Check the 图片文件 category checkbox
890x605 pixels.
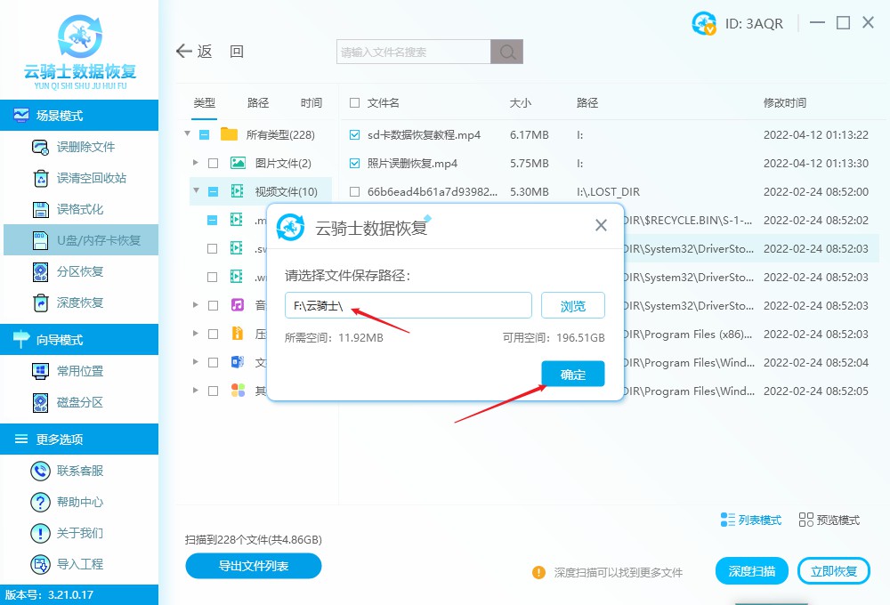[x=212, y=163]
